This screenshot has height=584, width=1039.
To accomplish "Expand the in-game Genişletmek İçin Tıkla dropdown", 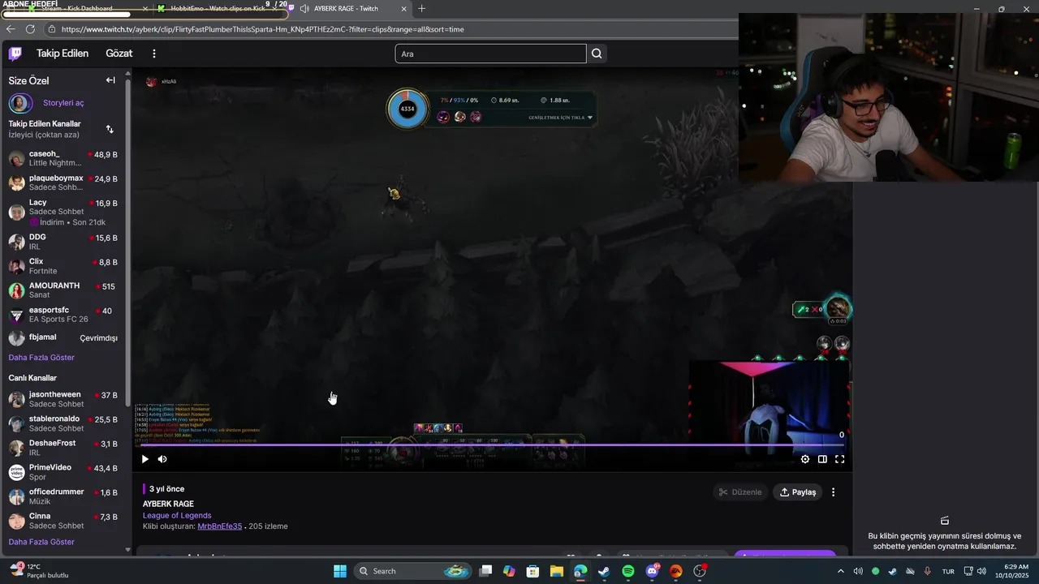I will click(561, 118).
